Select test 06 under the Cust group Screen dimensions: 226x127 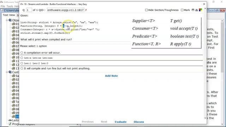(x=16, y=98)
